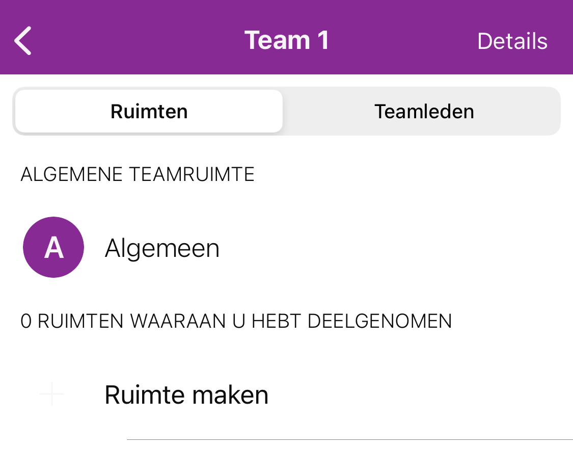Select the Ruimte maken option
The image size is (573, 472).
pyautogui.click(x=186, y=395)
